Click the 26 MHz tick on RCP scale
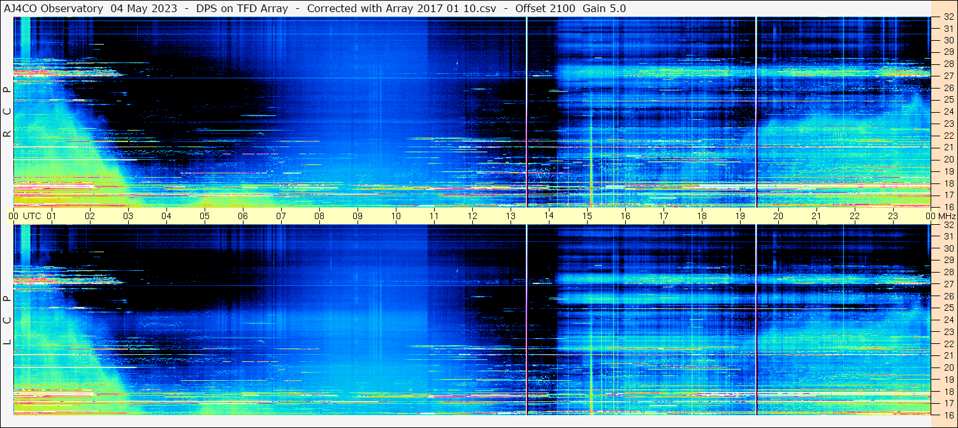The image size is (958, 428). point(948,88)
